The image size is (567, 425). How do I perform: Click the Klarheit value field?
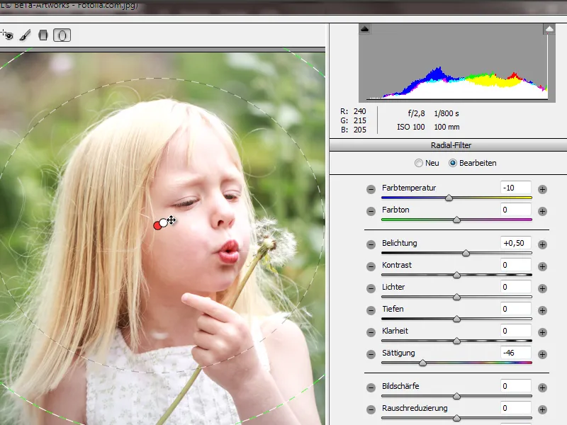[516, 331]
